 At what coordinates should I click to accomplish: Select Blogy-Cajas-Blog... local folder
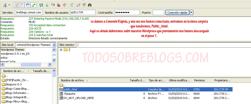[x=15, y=89]
